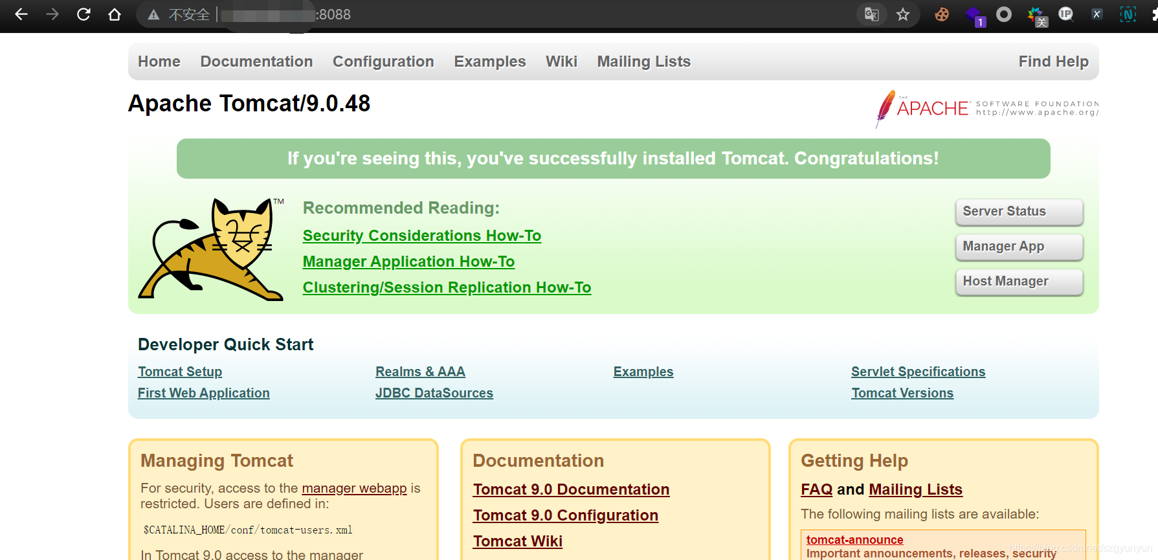
Task: Open the Configuration navigation item
Action: (383, 62)
